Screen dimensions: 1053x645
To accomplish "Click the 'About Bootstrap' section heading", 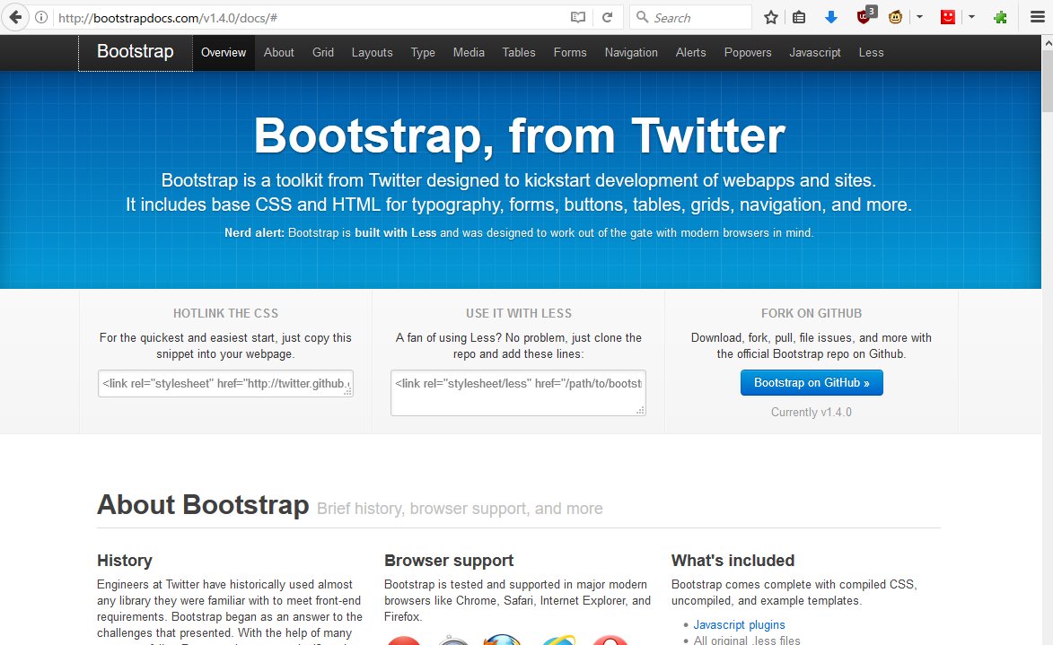I will [203, 505].
